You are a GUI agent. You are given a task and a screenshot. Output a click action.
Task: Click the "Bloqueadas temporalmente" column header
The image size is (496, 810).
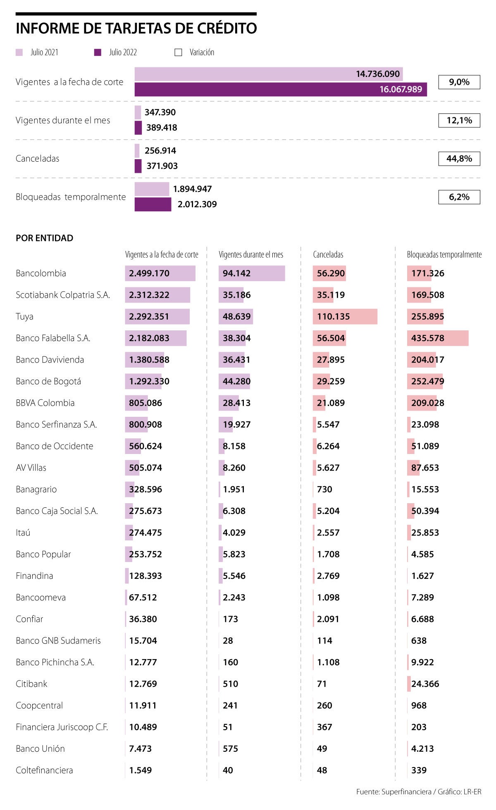click(444, 255)
